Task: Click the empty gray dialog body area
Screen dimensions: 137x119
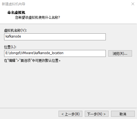Action: [x=68, y=85]
